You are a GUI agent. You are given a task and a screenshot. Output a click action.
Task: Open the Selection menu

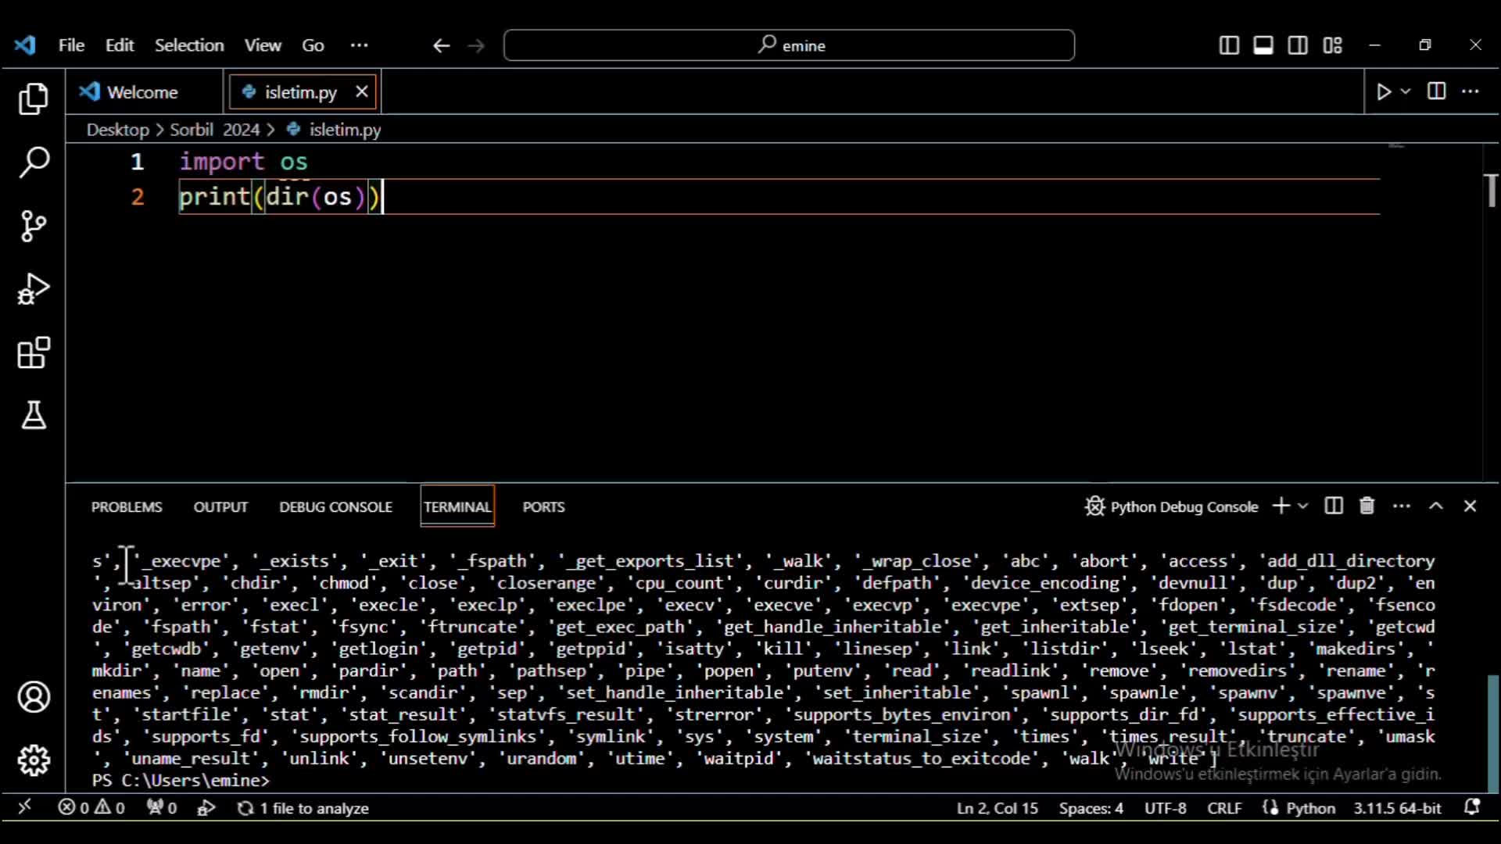(189, 45)
